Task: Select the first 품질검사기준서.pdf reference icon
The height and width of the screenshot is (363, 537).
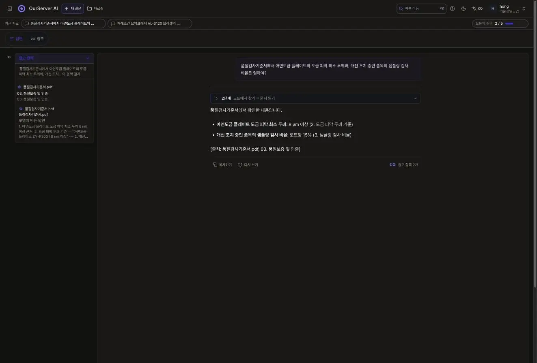Action: pos(19,87)
